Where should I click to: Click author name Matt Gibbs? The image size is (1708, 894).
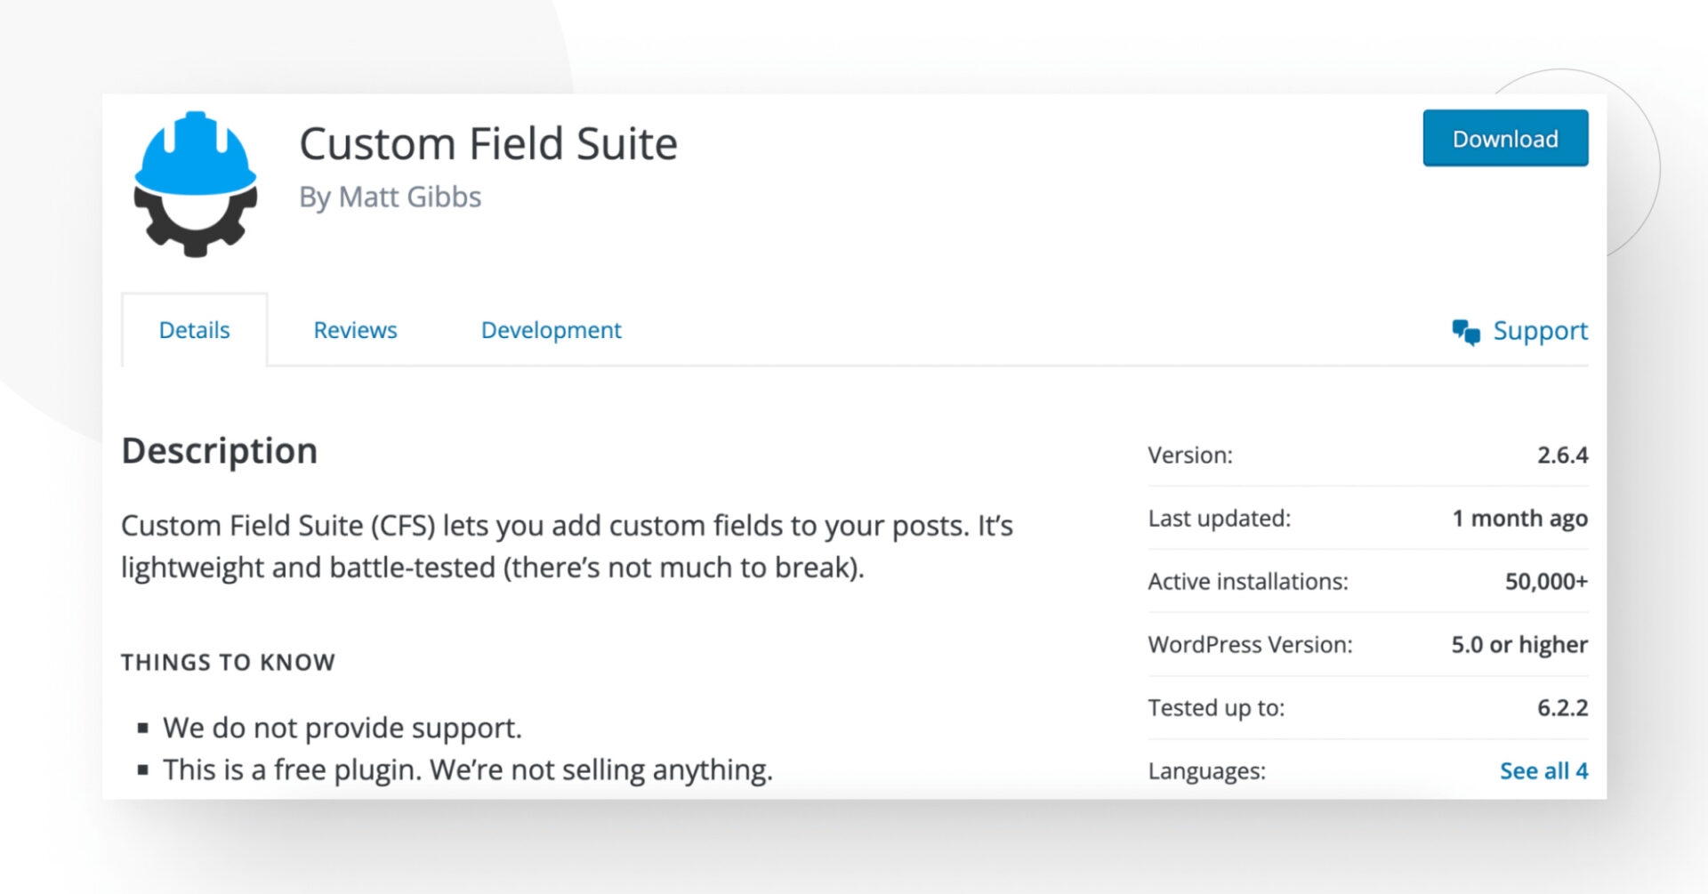(409, 197)
